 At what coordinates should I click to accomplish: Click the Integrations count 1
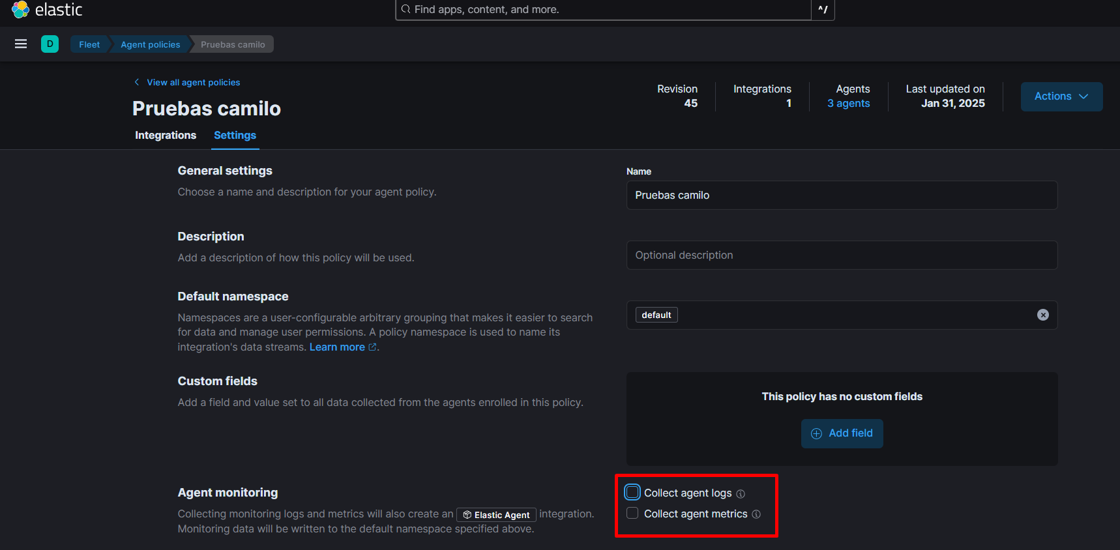(x=789, y=103)
